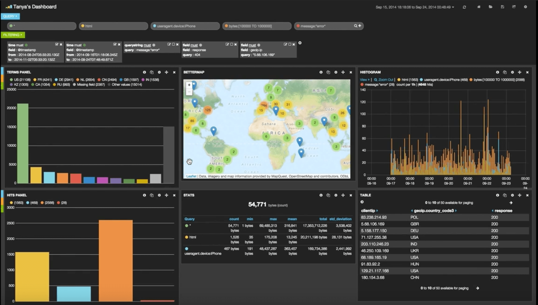The image size is (538, 305).
Task: Collapse the FILTERING section
Action: 12,35
